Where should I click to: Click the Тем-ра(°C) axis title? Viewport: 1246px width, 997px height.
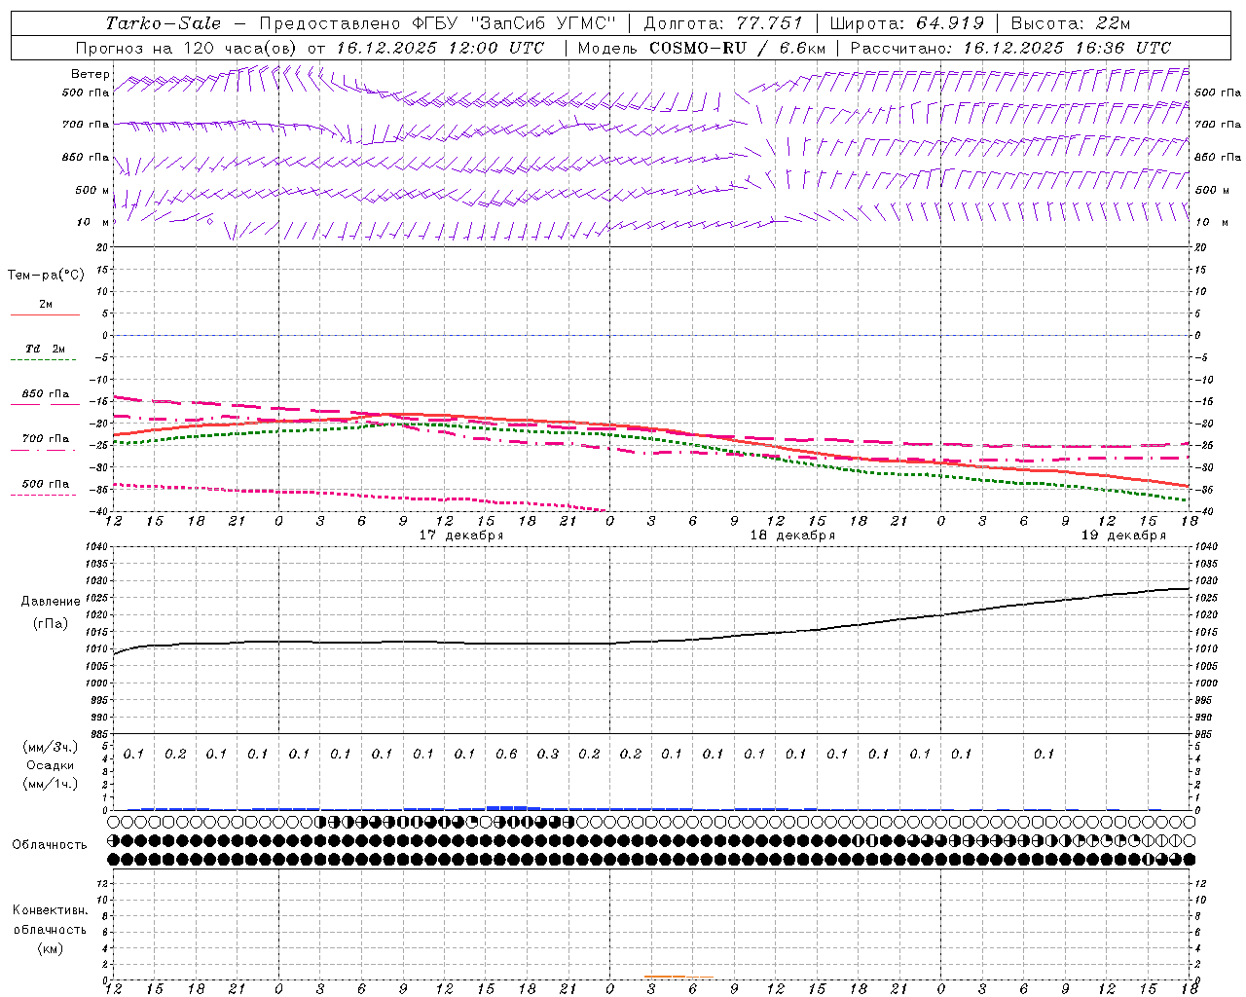tap(46, 276)
